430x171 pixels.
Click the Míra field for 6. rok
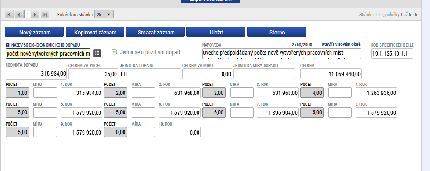(x=143, y=112)
